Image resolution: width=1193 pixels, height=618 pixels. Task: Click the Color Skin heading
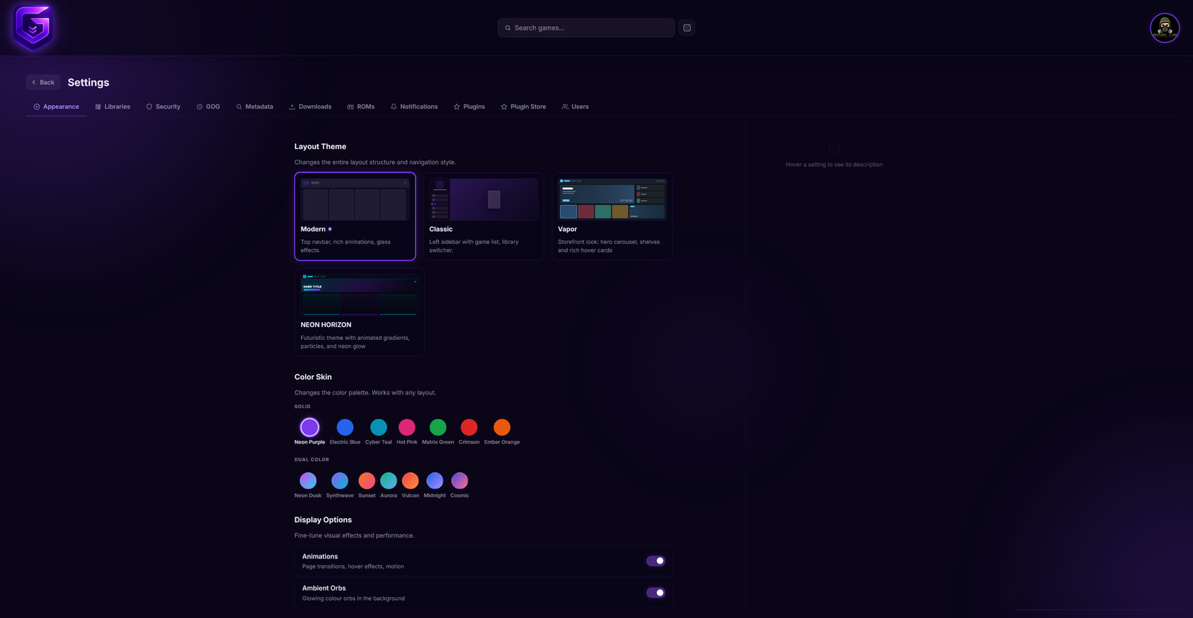pyautogui.click(x=313, y=377)
